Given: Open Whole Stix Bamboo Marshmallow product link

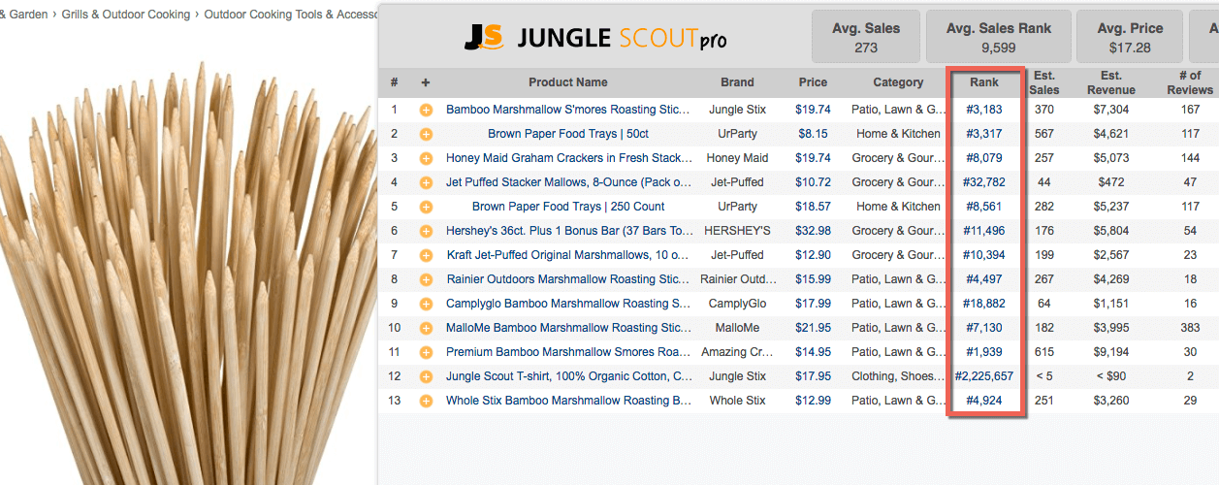Looking at the screenshot, I should click(568, 401).
